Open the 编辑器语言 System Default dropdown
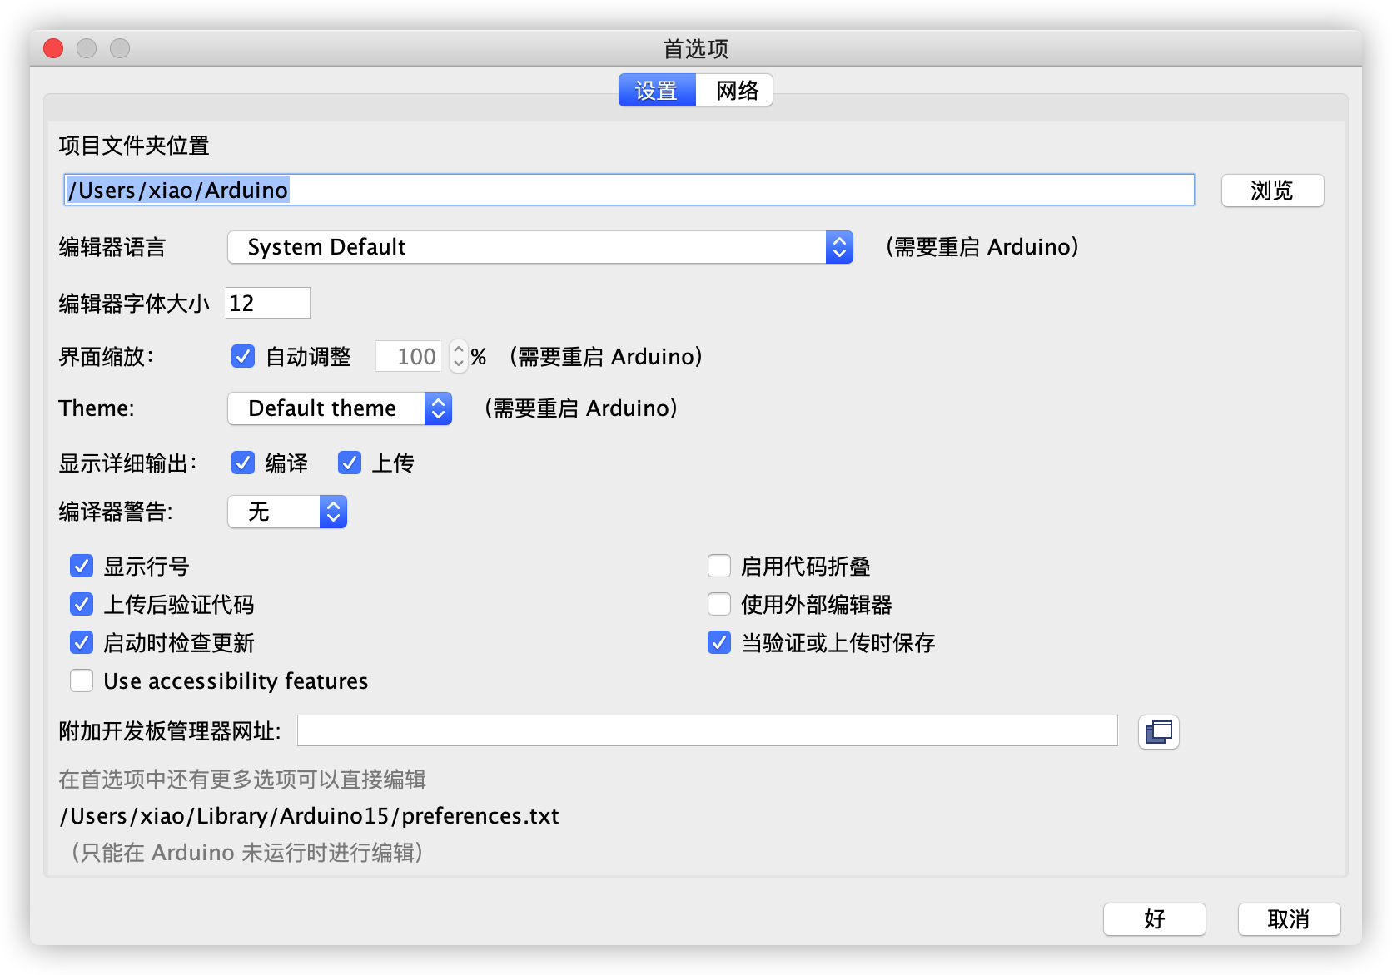 tap(540, 247)
